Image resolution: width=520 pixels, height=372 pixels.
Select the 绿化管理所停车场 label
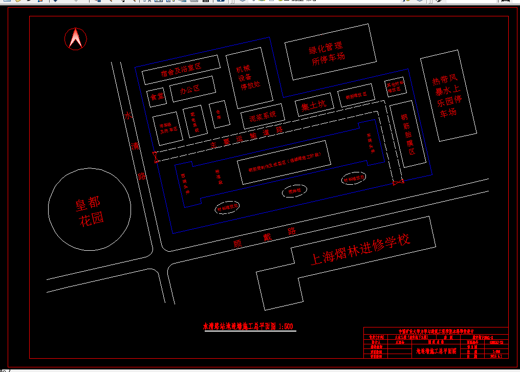[x=328, y=54]
